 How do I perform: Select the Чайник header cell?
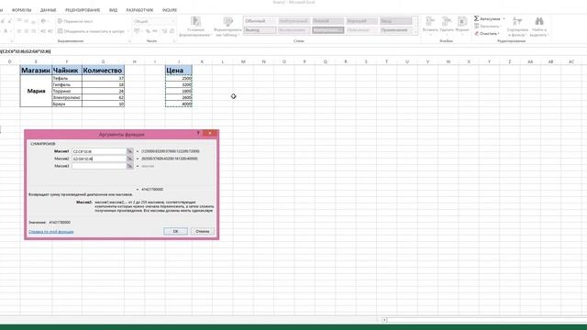point(67,70)
